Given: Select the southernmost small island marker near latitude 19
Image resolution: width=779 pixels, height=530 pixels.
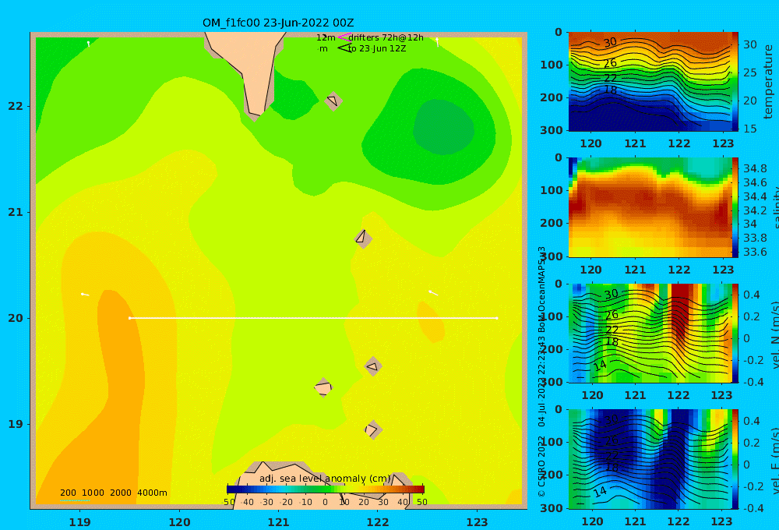Looking at the screenshot, I should [372, 429].
